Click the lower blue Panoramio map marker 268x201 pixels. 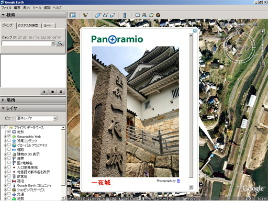pyautogui.click(x=212, y=155)
